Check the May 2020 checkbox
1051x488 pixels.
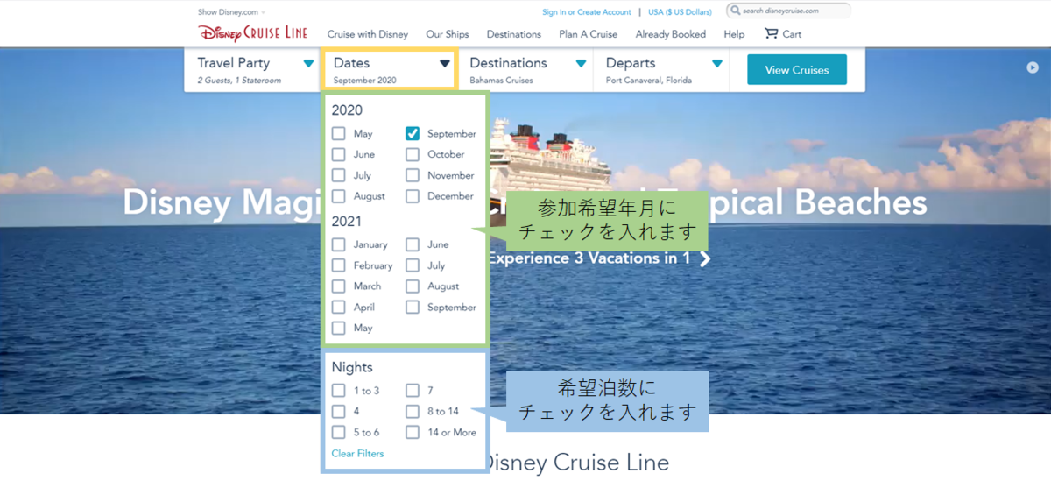(x=338, y=134)
